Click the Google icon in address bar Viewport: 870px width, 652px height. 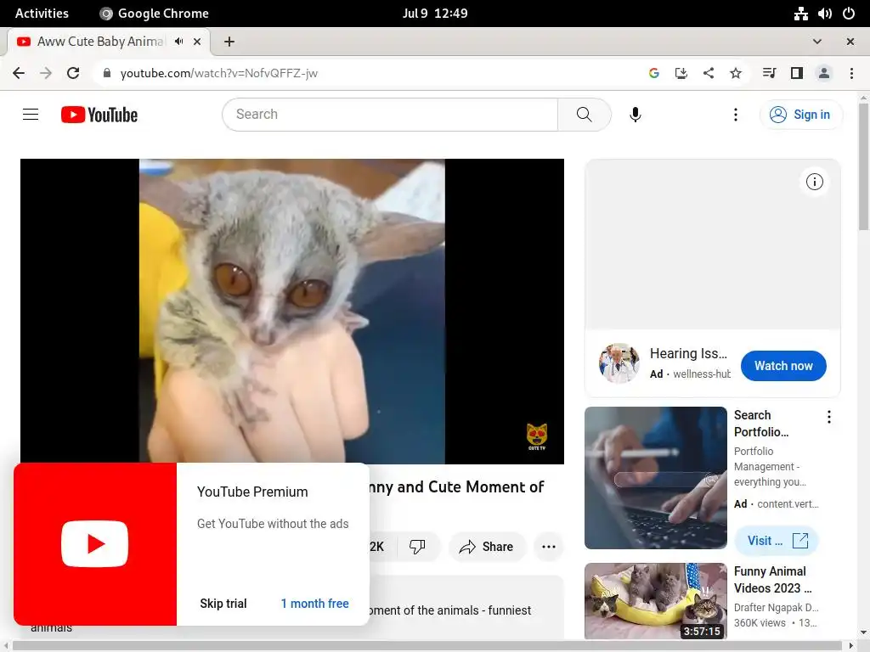point(653,73)
